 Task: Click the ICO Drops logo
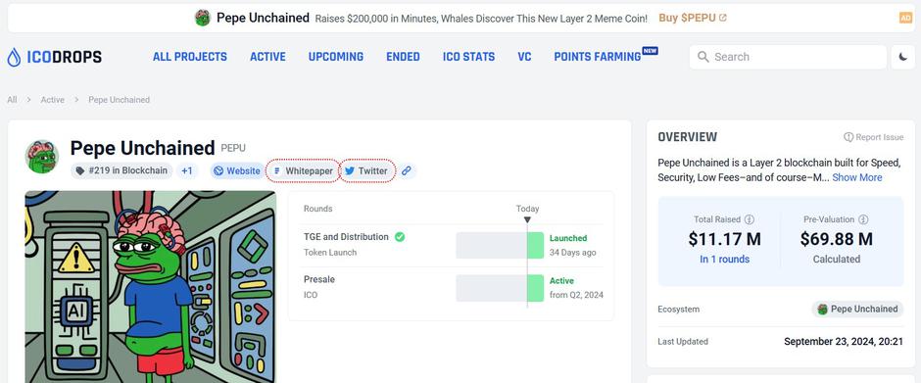pyautogui.click(x=55, y=57)
